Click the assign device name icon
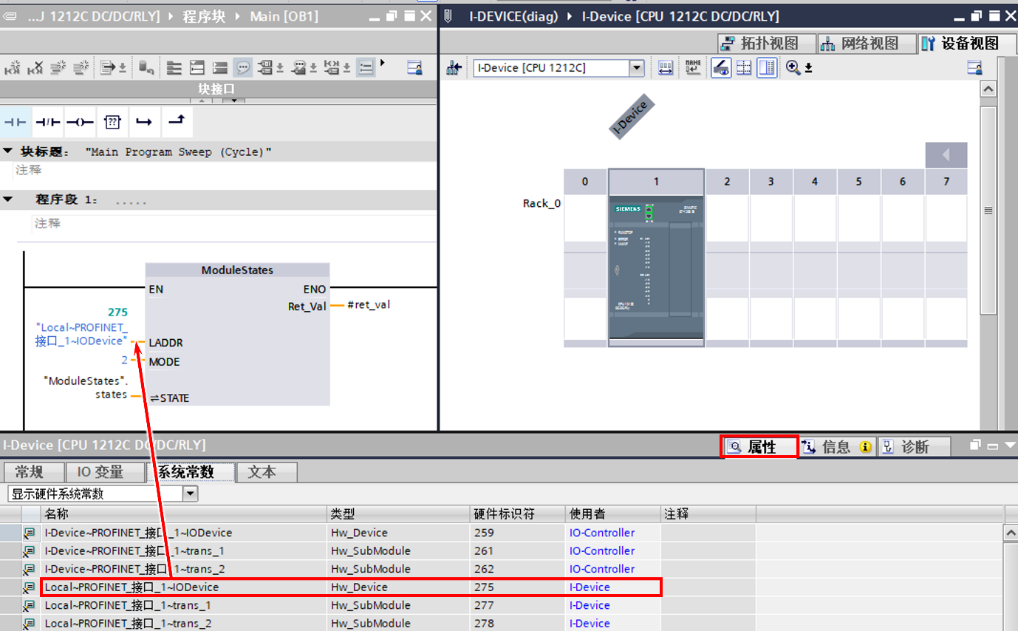Image resolution: width=1018 pixels, height=631 pixels. (x=692, y=68)
